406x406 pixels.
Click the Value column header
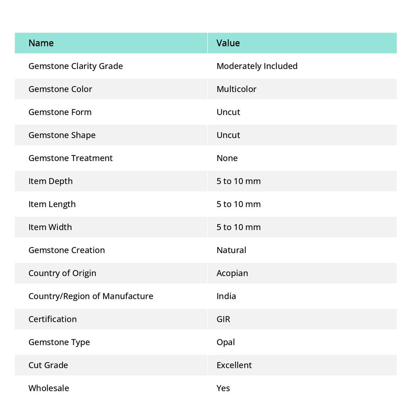tap(228, 43)
